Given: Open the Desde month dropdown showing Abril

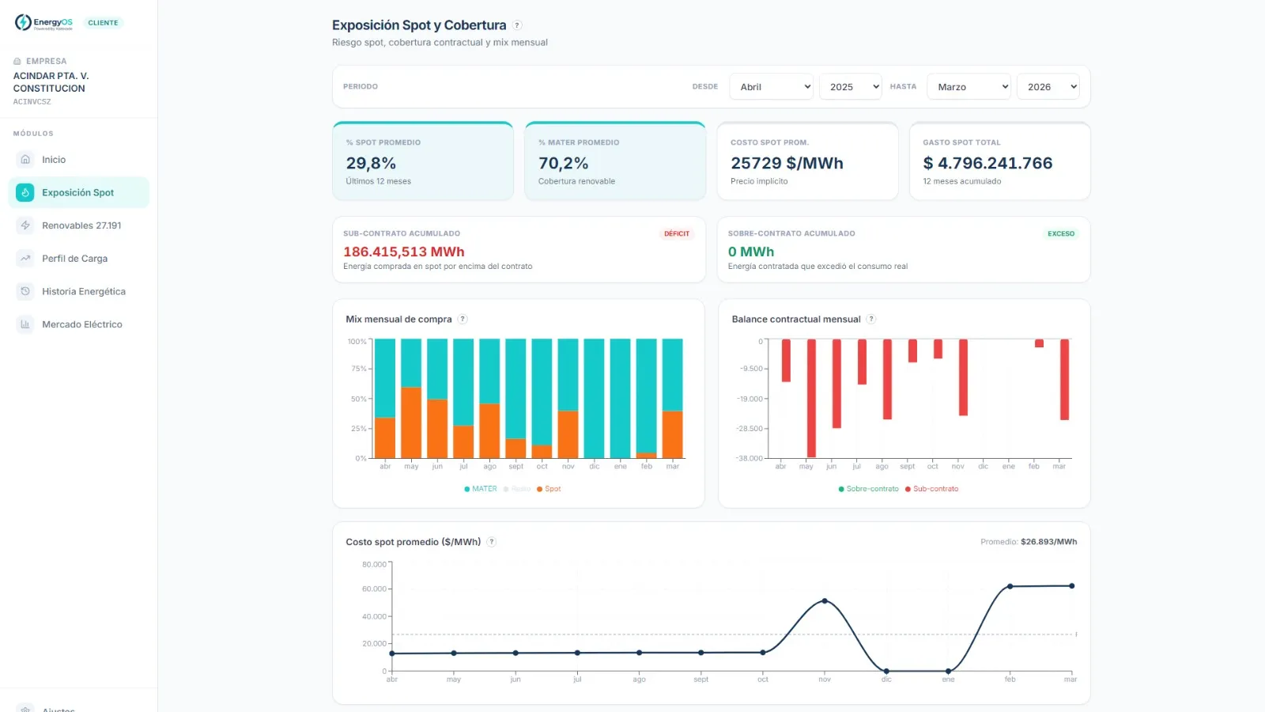Looking at the screenshot, I should click(x=771, y=87).
